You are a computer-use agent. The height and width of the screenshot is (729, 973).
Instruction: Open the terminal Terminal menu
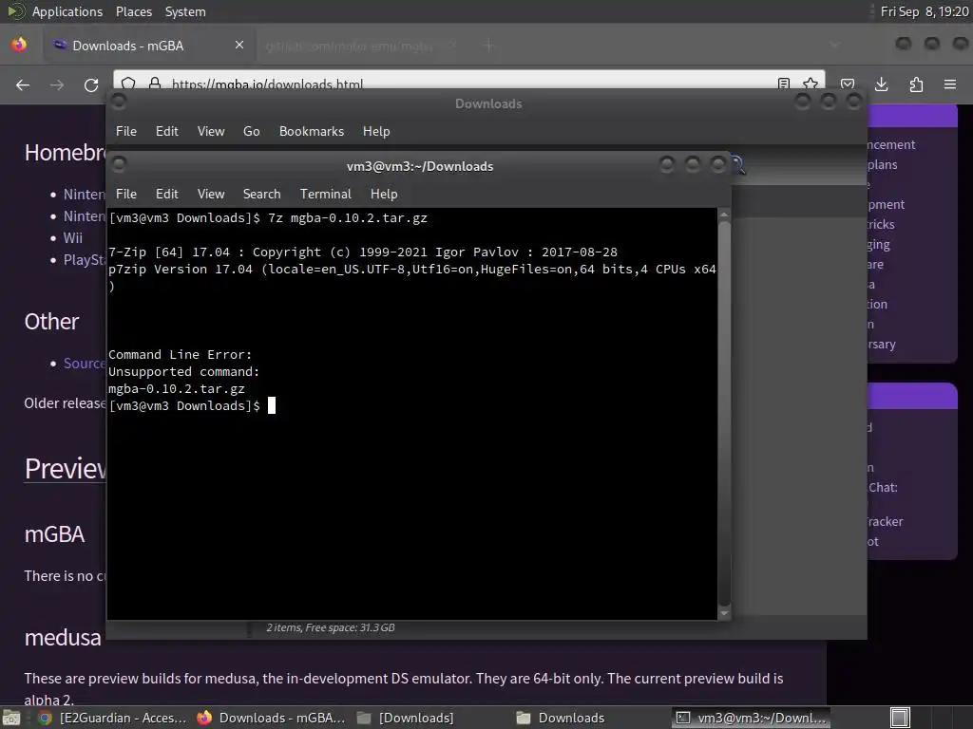pos(326,194)
